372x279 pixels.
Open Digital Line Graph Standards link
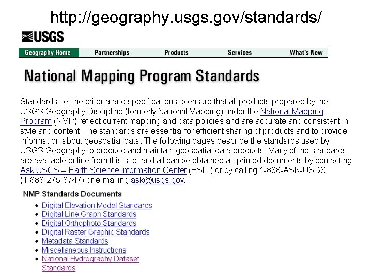coord(89,214)
